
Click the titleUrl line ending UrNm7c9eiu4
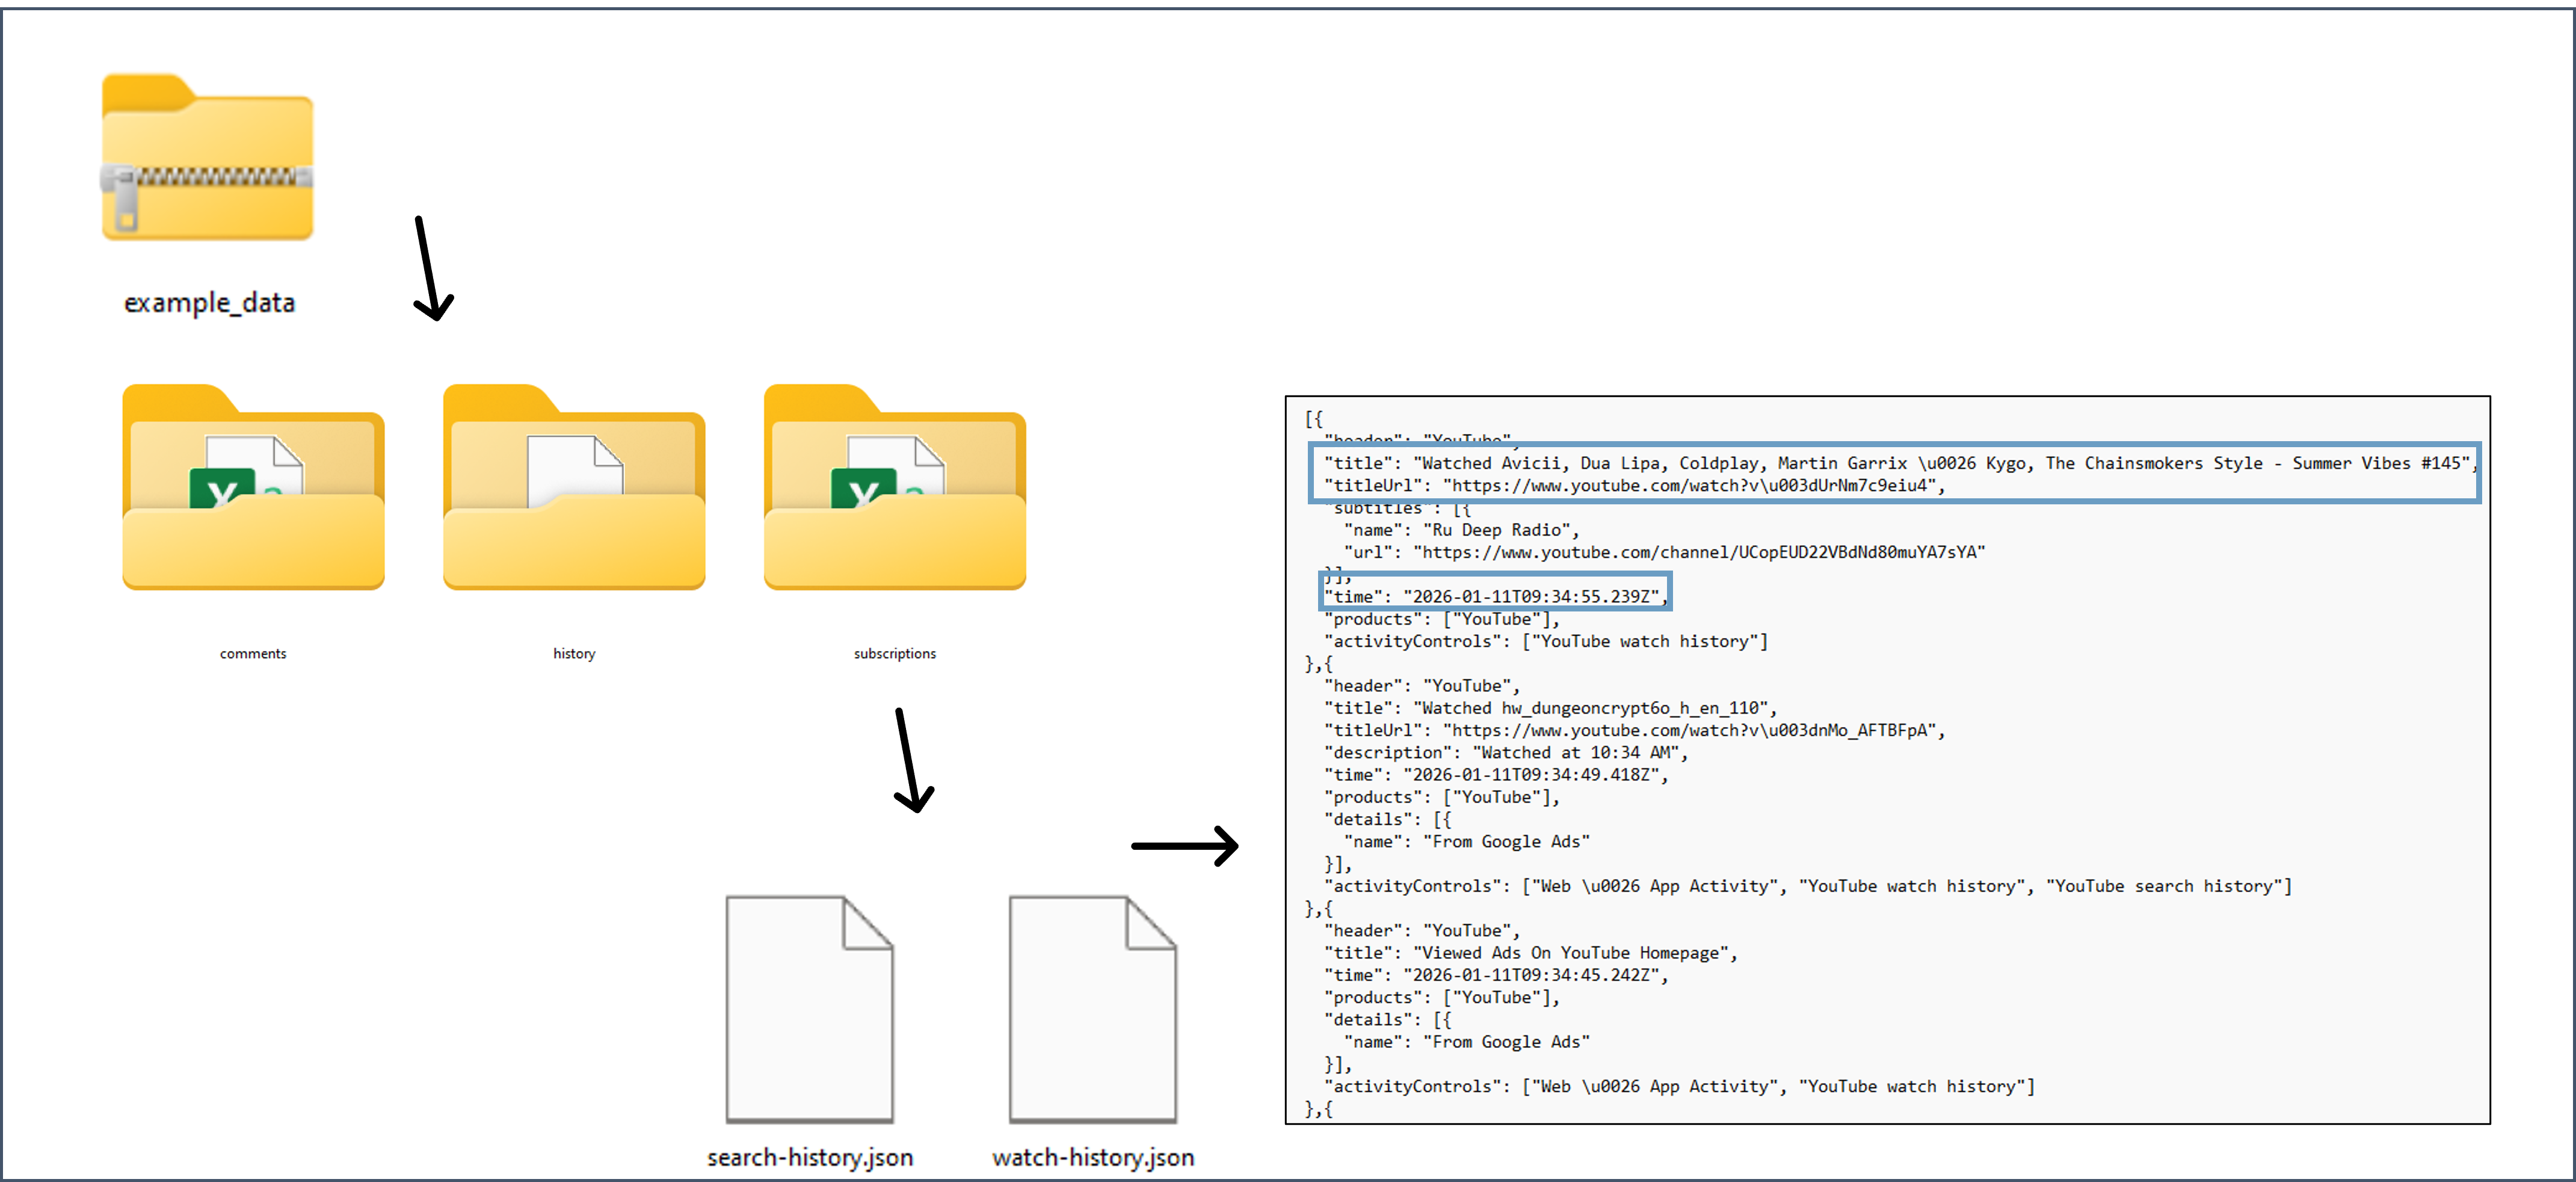1635,486
